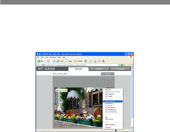This screenshot has height=132, width=170.
Task: Click the Return button
Action: click(108, 74)
